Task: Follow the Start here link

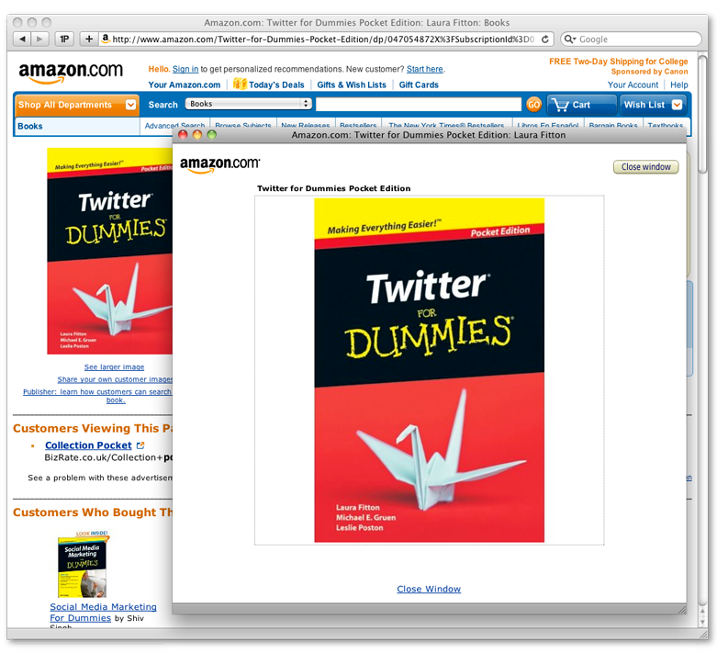Action: 425,69
